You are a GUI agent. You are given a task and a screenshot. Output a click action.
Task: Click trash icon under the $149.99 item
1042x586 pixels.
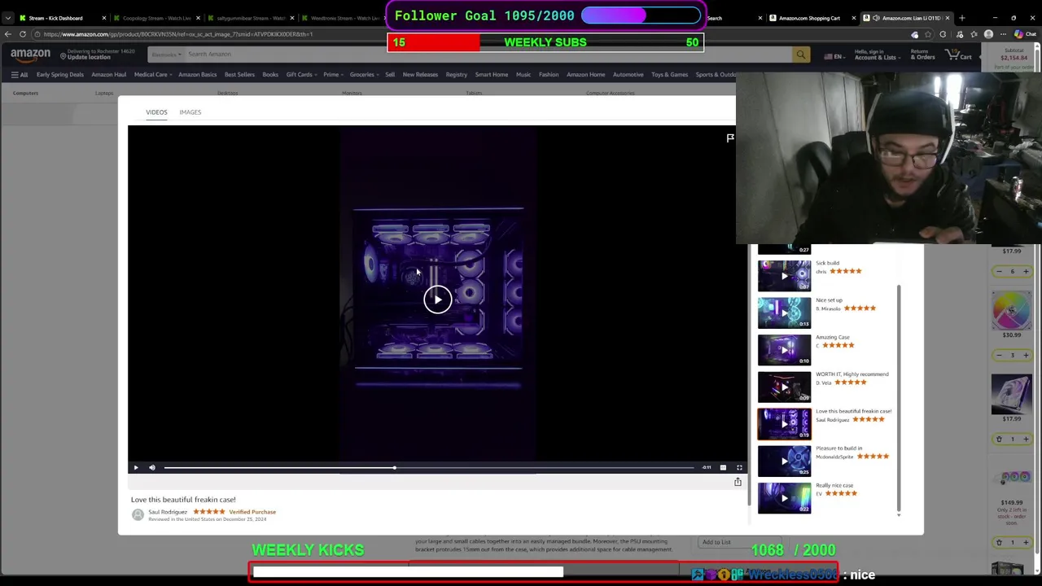click(x=1000, y=542)
